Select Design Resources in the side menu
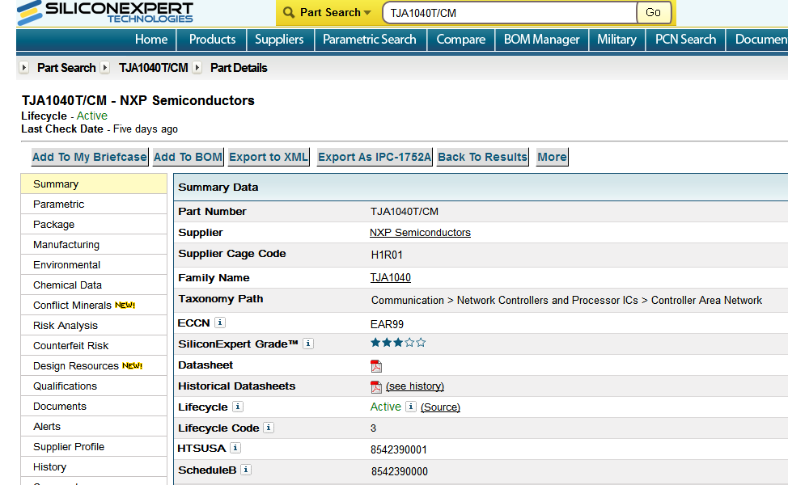 (x=94, y=366)
